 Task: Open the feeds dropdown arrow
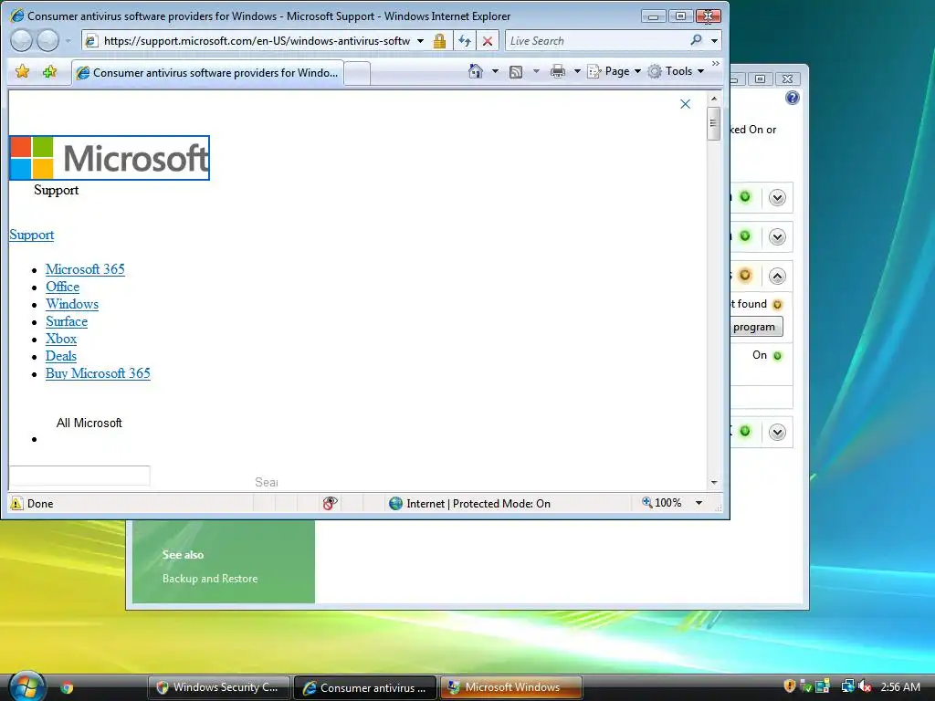tap(536, 71)
